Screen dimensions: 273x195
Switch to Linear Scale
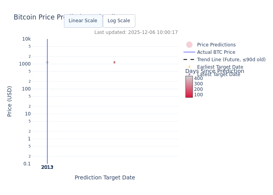tap(83, 21)
